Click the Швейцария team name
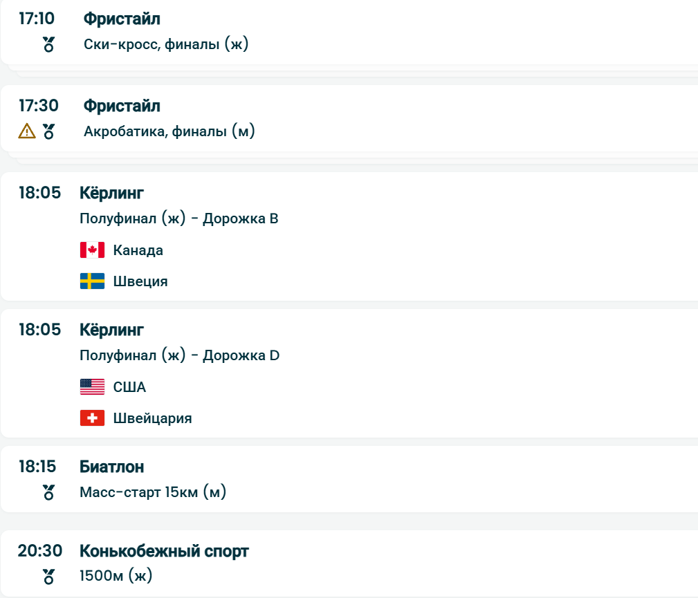Viewport: 698px width, 598px height. [153, 418]
